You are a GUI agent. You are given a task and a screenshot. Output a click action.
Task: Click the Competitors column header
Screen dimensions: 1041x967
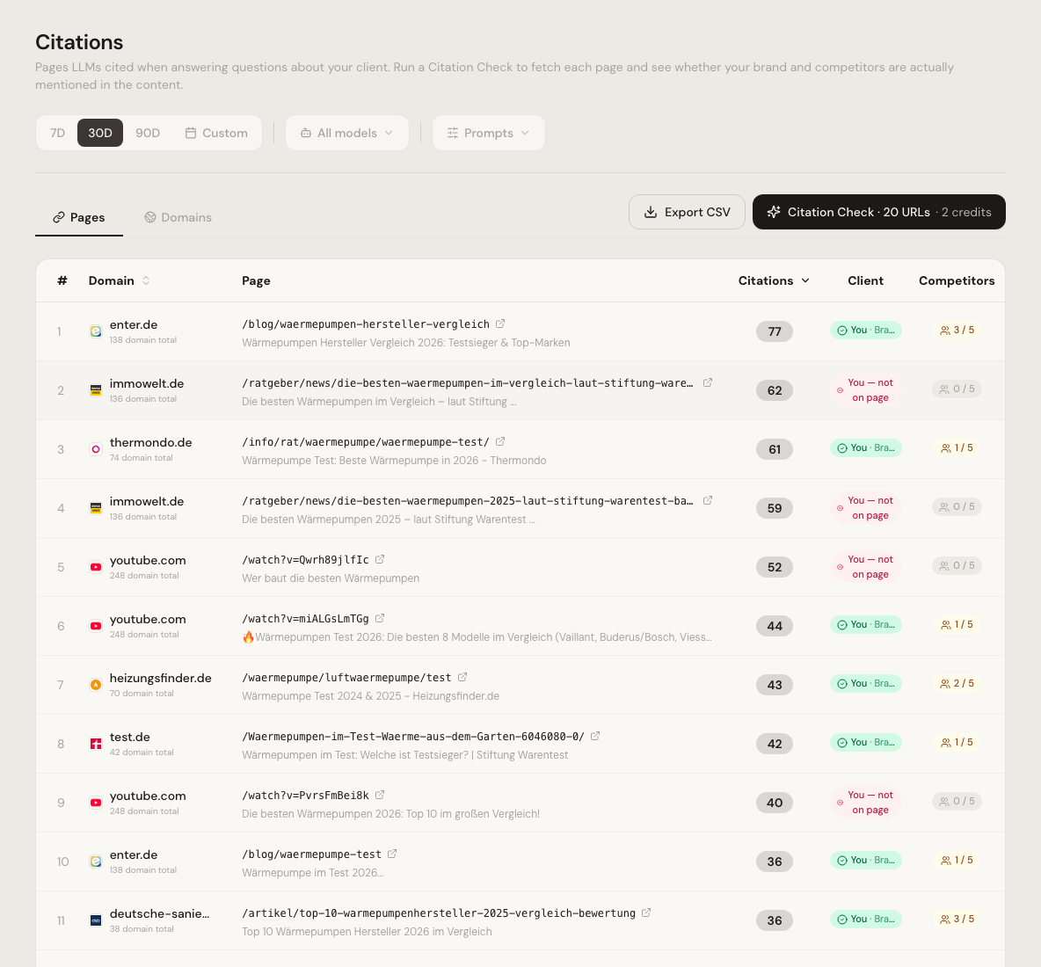coord(957,280)
